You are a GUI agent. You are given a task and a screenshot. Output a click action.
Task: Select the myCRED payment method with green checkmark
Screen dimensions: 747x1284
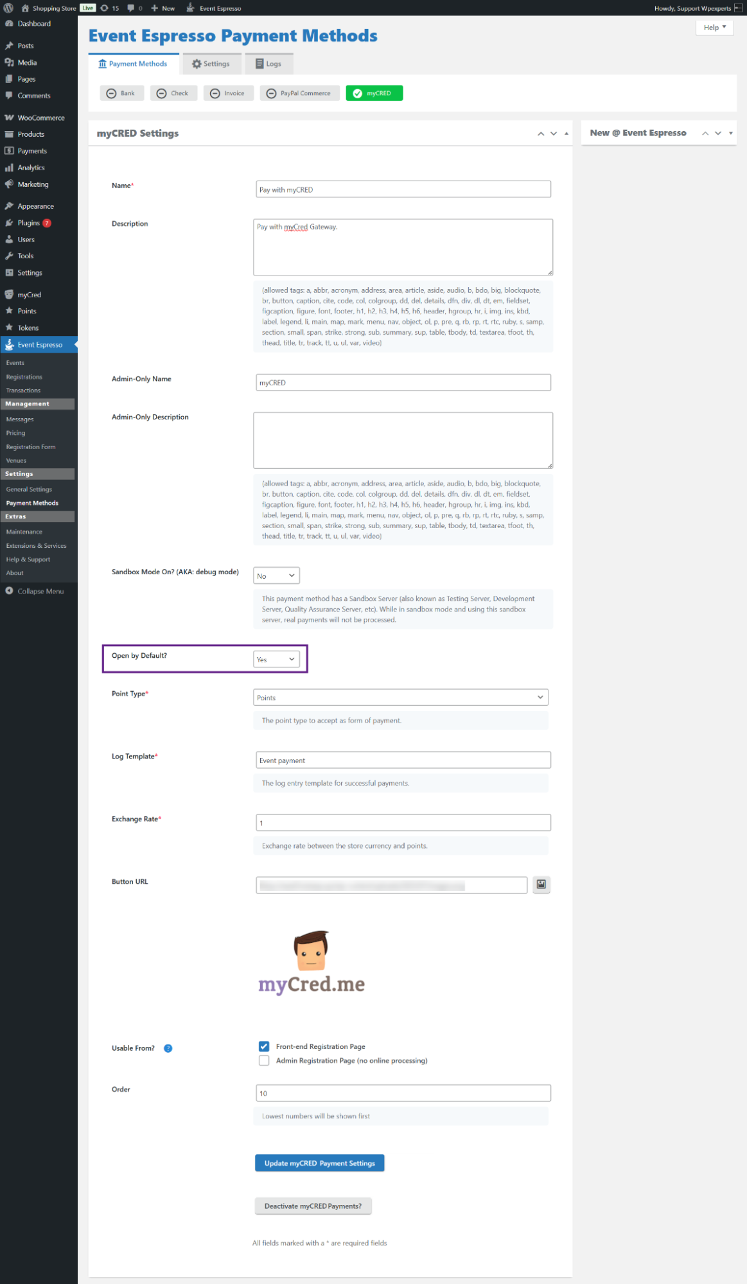pyautogui.click(x=374, y=93)
